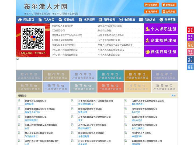Open the 会计出纳统计 job link
The image size is (194, 145).
pos(138,128)
